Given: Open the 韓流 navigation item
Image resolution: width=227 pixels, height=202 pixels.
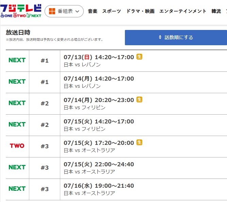Looking at the screenshot, I should pyautogui.click(x=216, y=11).
